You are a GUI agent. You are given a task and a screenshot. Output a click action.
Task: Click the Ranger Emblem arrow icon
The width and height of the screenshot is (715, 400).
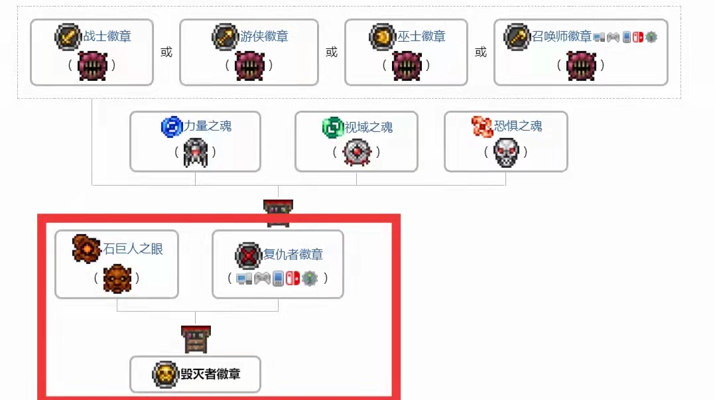[x=226, y=36]
